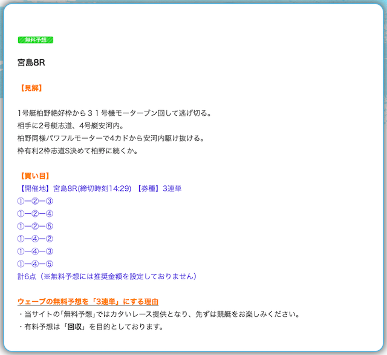This screenshot has height=355, width=387.
Task: Select the bet combination ①ー④ー⑤
Action: tap(35, 264)
